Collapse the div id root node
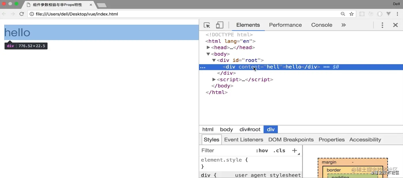Viewport: 403px width, 178px height. pyautogui.click(x=214, y=60)
